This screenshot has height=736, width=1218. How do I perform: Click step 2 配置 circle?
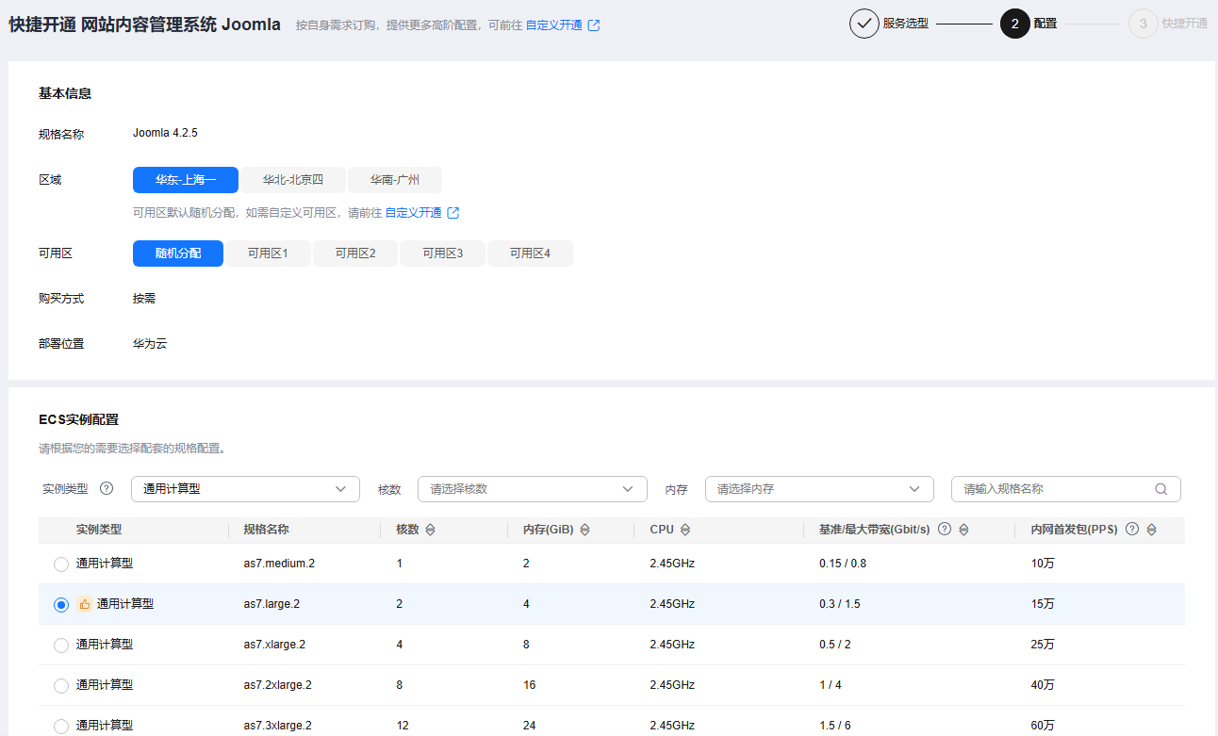point(1015,24)
